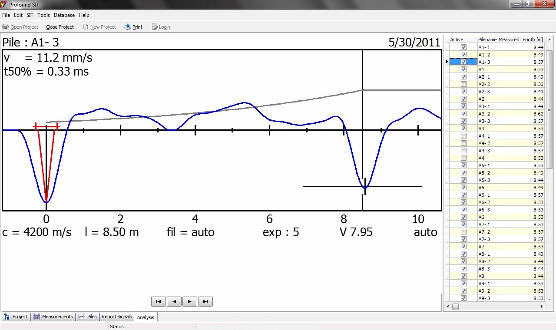Go to the previous pile signal

click(174, 301)
